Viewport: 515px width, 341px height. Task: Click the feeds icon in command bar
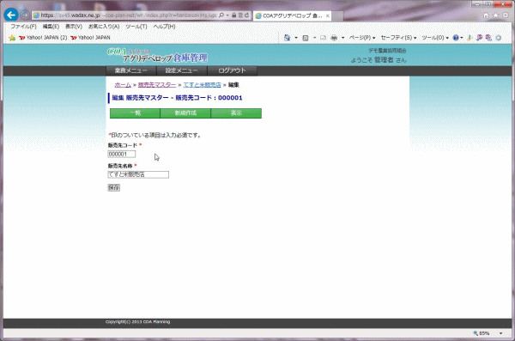(x=306, y=38)
